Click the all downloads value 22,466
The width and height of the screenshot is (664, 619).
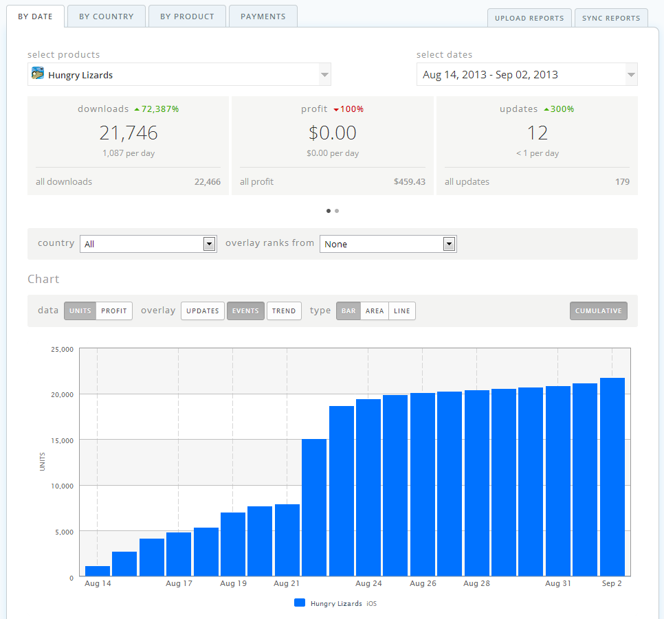[208, 181]
